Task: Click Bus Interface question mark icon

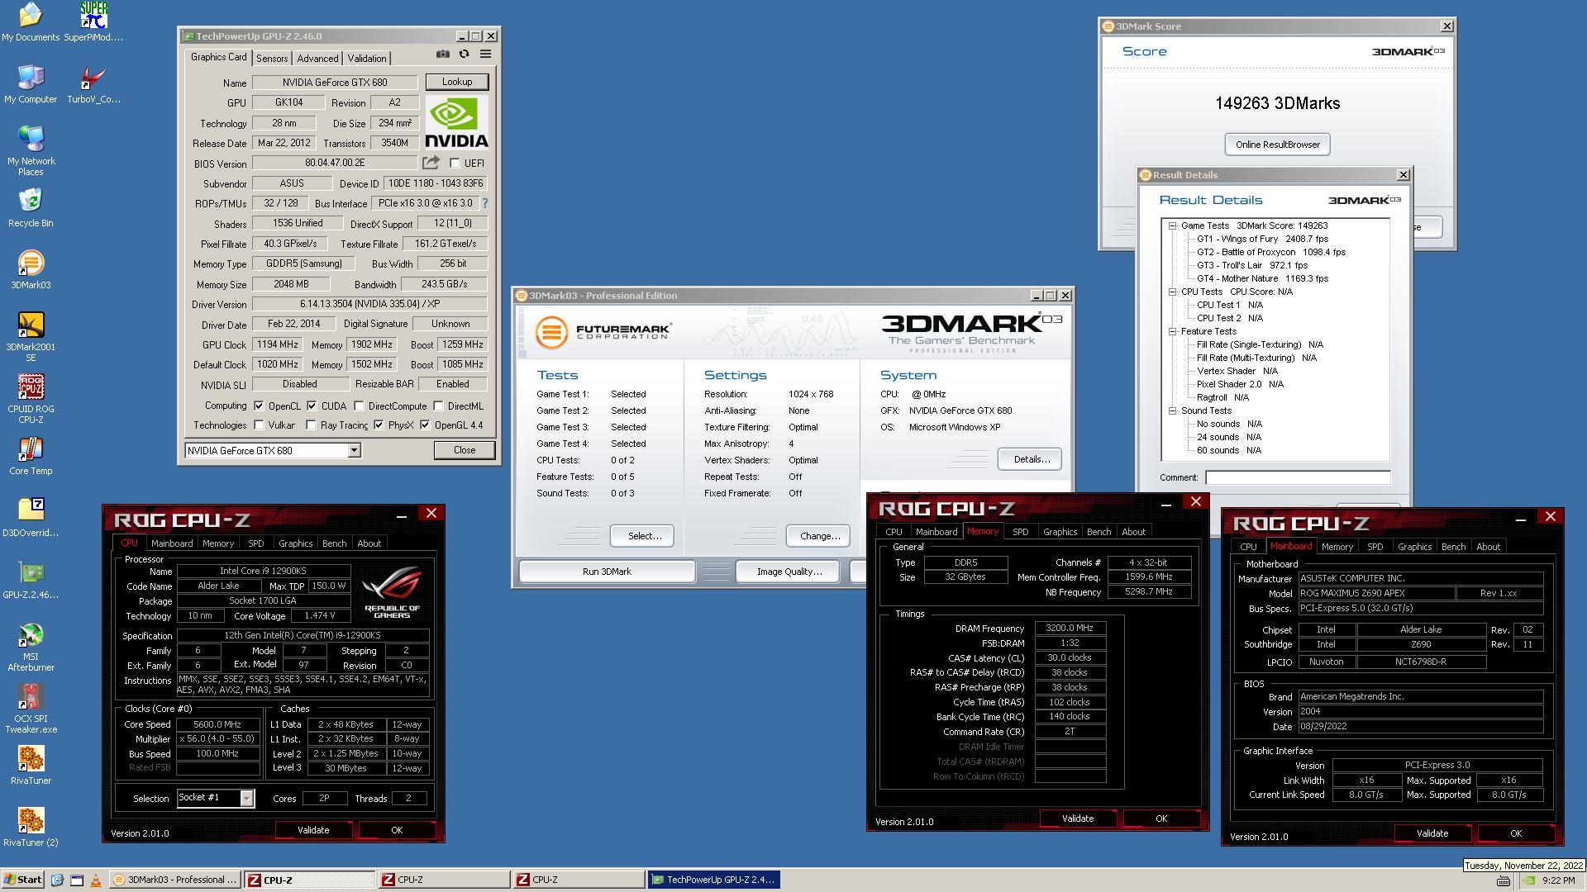Action: click(485, 203)
